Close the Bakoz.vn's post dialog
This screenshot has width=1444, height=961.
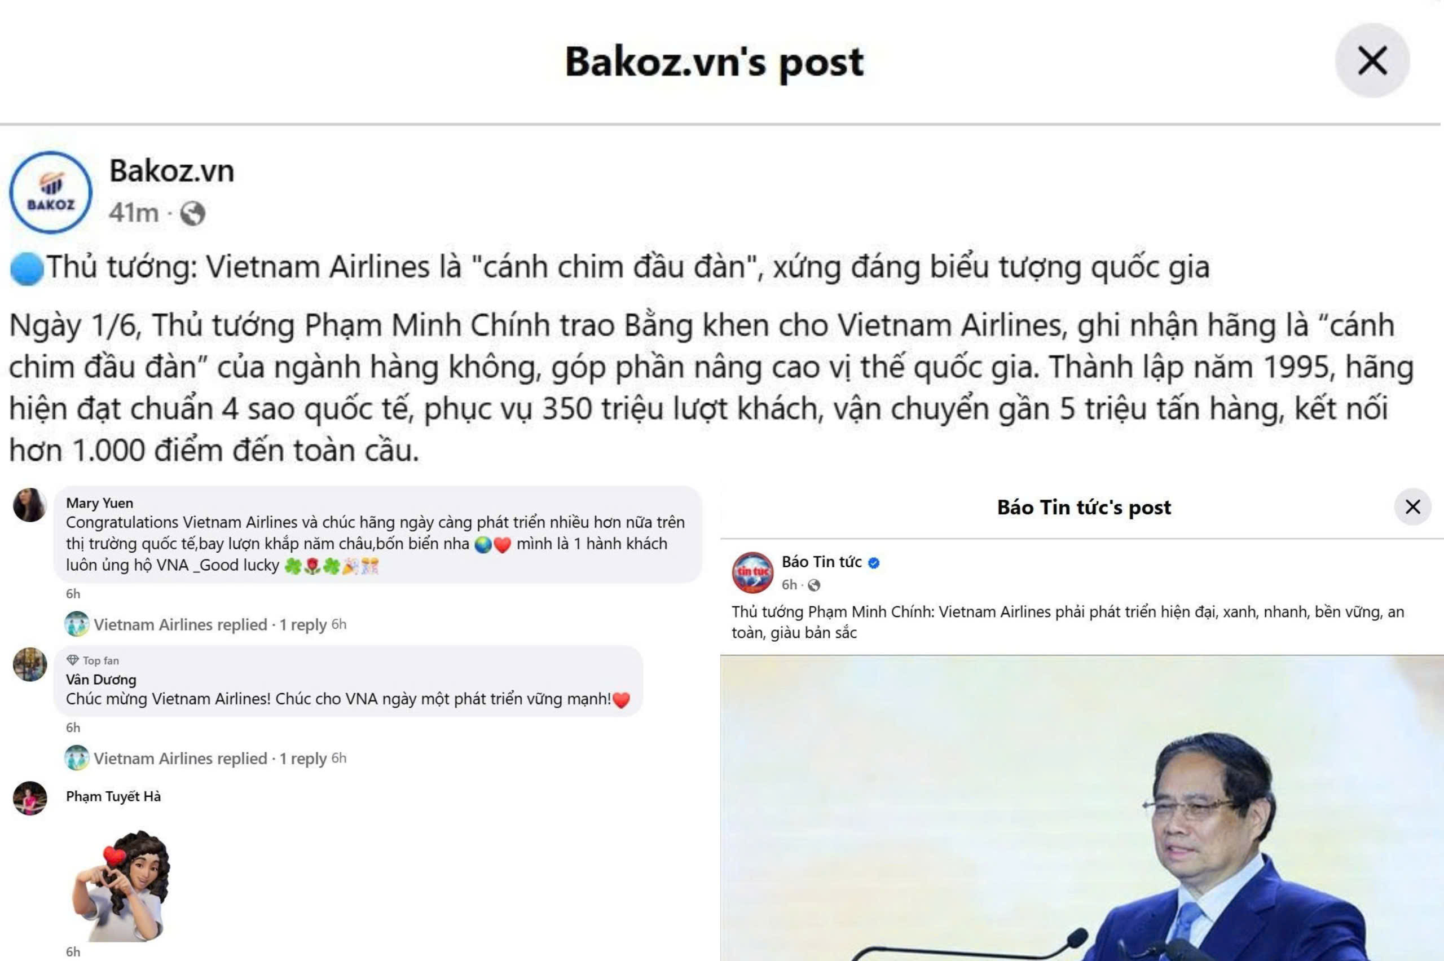pos(1372,61)
